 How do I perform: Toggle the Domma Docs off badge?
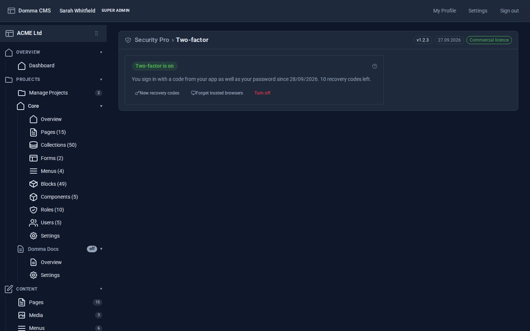(x=92, y=249)
